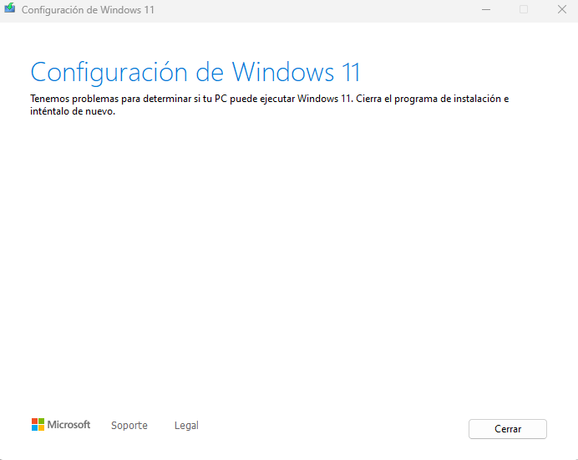Screen dimensions: 578x460
Task: Click the Microsoft logo in the footer
Action: click(61, 425)
